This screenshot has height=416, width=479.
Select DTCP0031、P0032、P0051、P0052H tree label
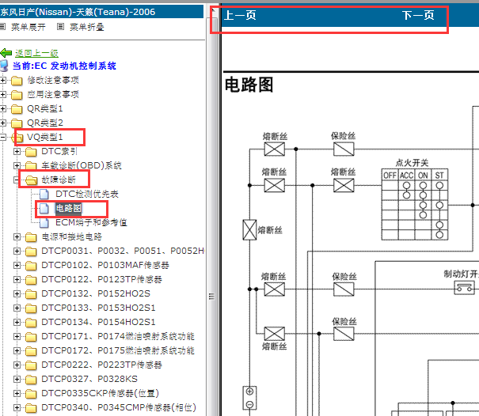(x=123, y=251)
